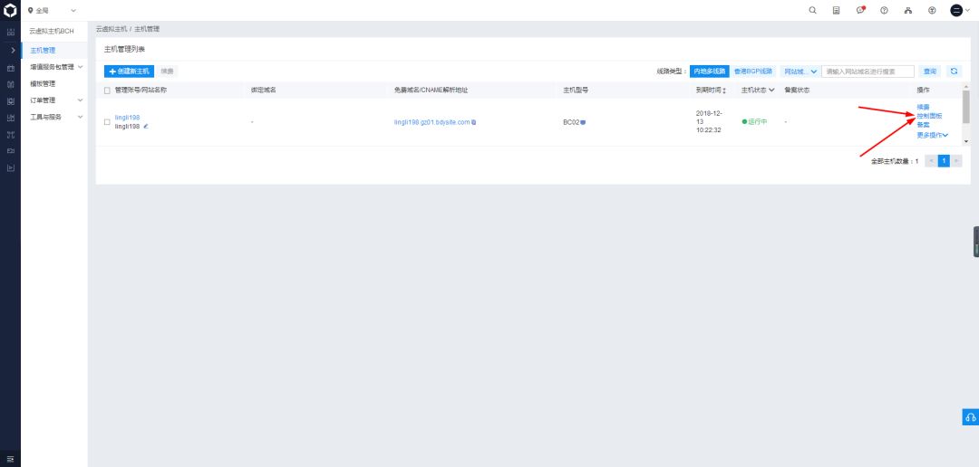This screenshot has width=979, height=467.
Task: Expand 工具与服务 in sidebar
Action: click(80, 117)
